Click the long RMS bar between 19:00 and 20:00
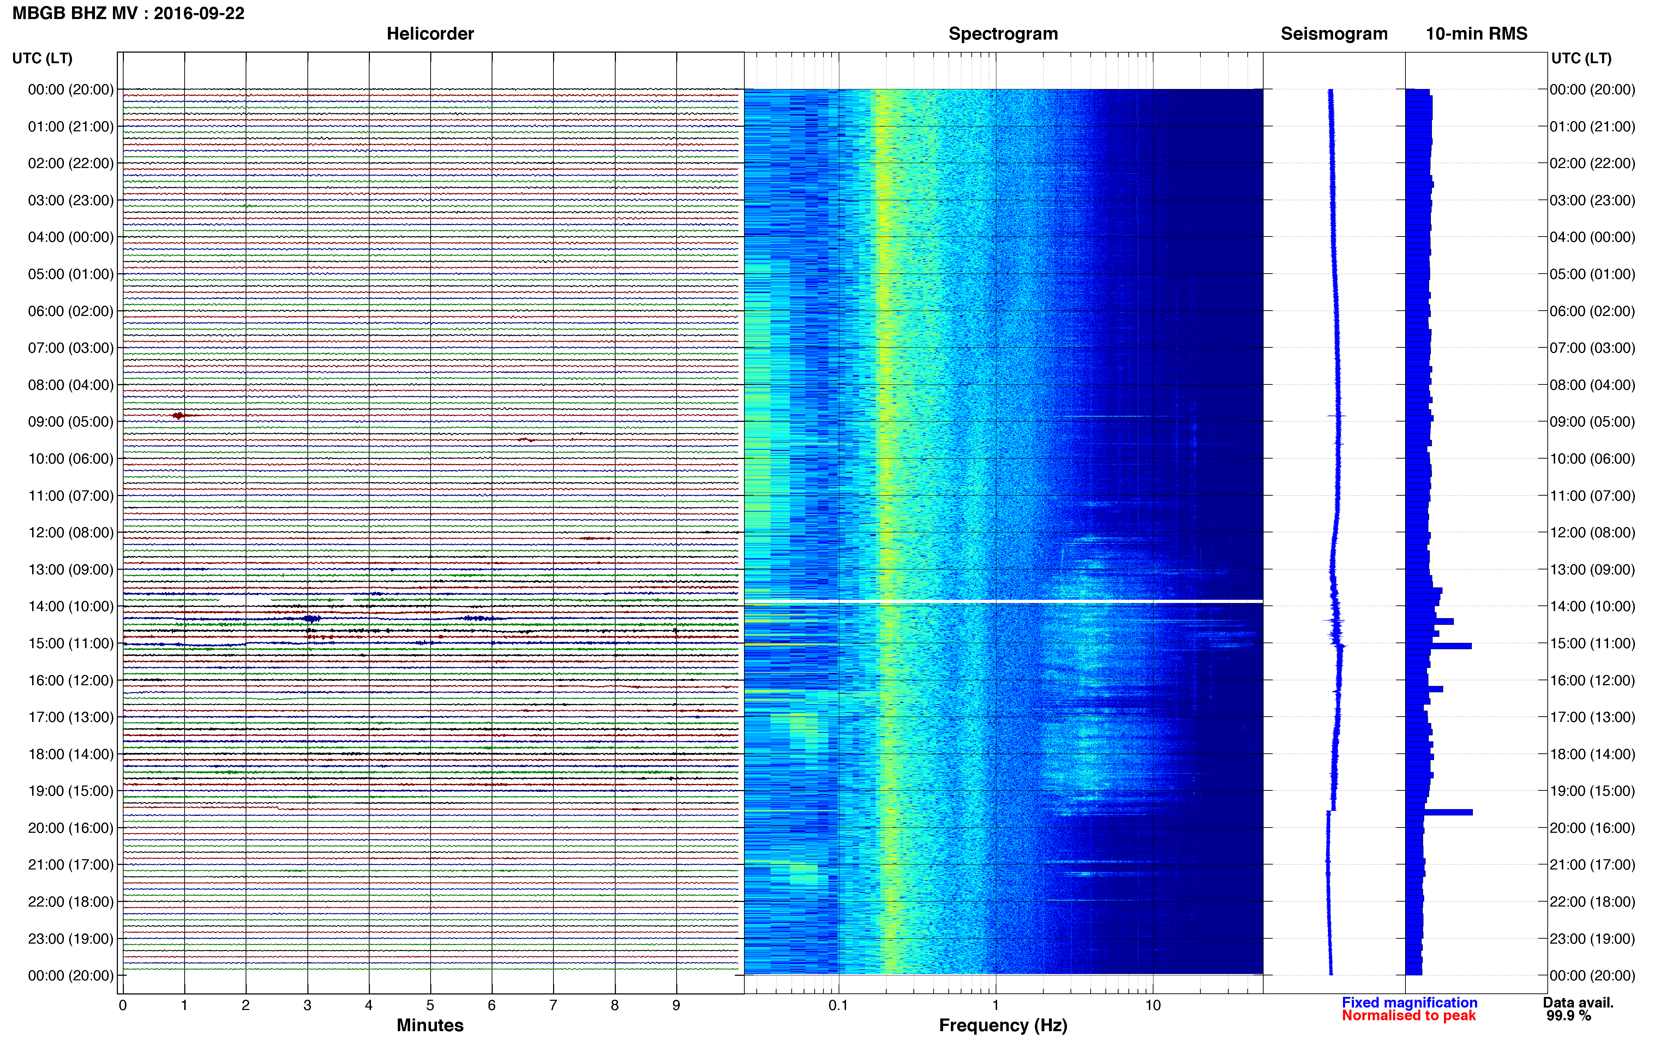Screen dimensions: 1673x1046 [1439, 812]
